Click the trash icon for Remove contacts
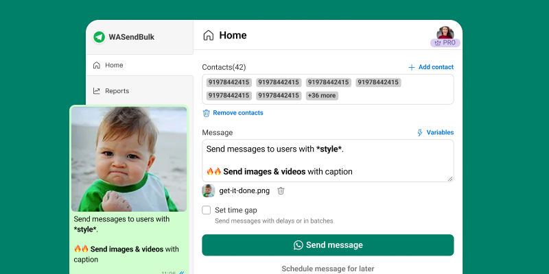Image resolution: width=549 pixels, height=274 pixels. (207, 113)
